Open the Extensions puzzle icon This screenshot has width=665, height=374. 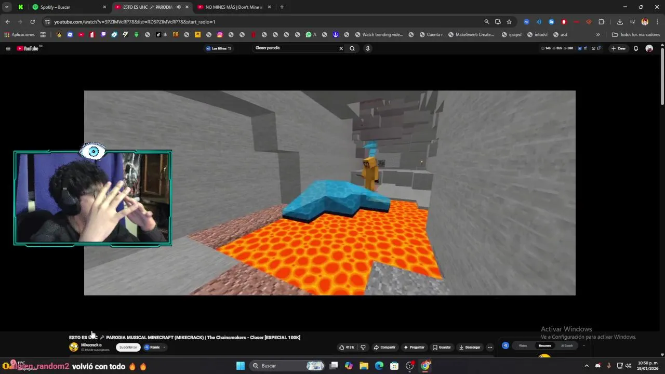[601, 22]
